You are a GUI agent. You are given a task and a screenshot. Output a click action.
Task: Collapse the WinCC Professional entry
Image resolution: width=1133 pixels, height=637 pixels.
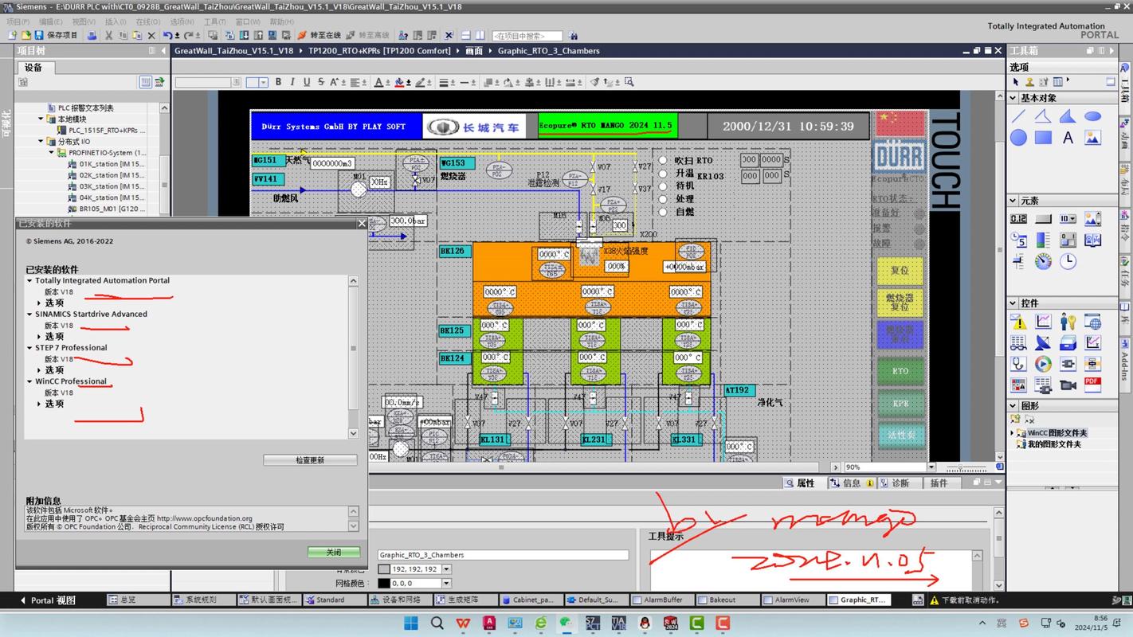(29, 381)
